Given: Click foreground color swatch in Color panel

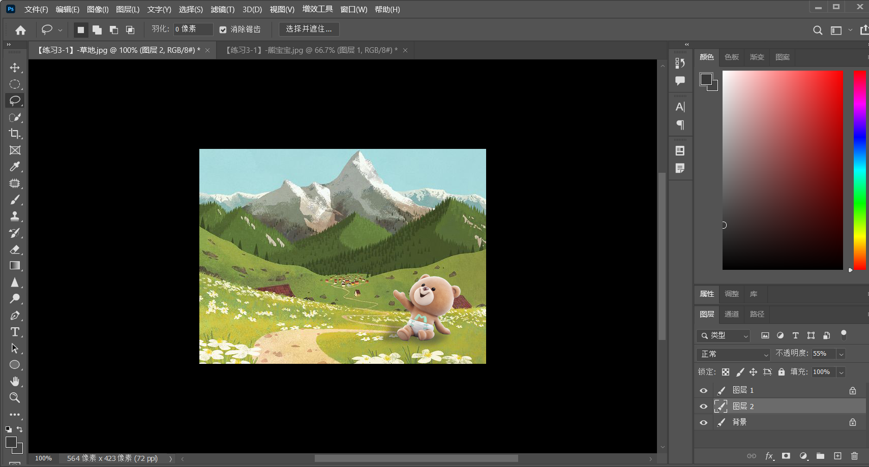Looking at the screenshot, I should coord(706,79).
